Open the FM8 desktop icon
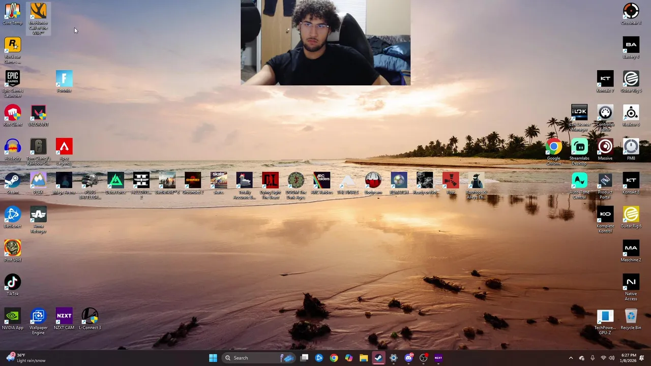The height and width of the screenshot is (366, 651). [x=631, y=150]
